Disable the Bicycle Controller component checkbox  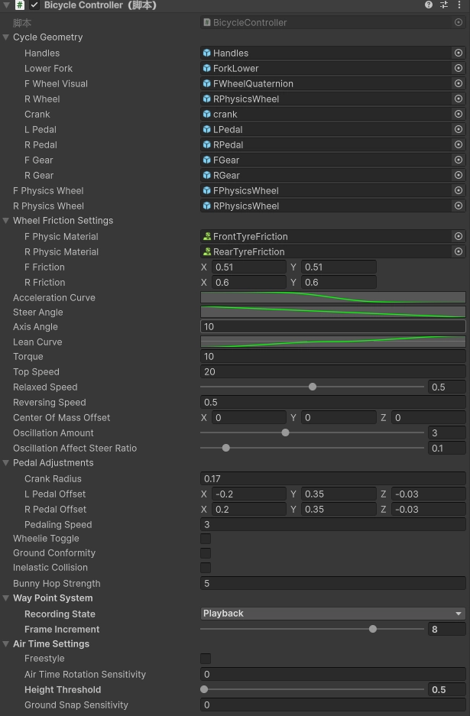[x=34, y=5]
